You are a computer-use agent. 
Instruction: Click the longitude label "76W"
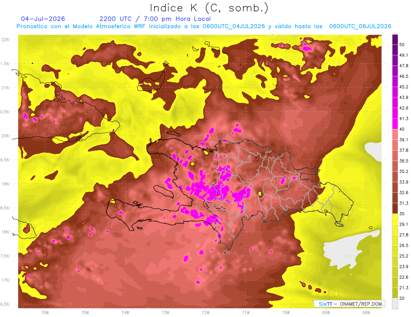tap(45, 313)
